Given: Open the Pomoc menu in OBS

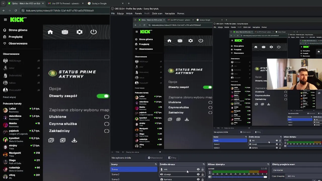Looking at the screenshot, I should click(181, 14).
